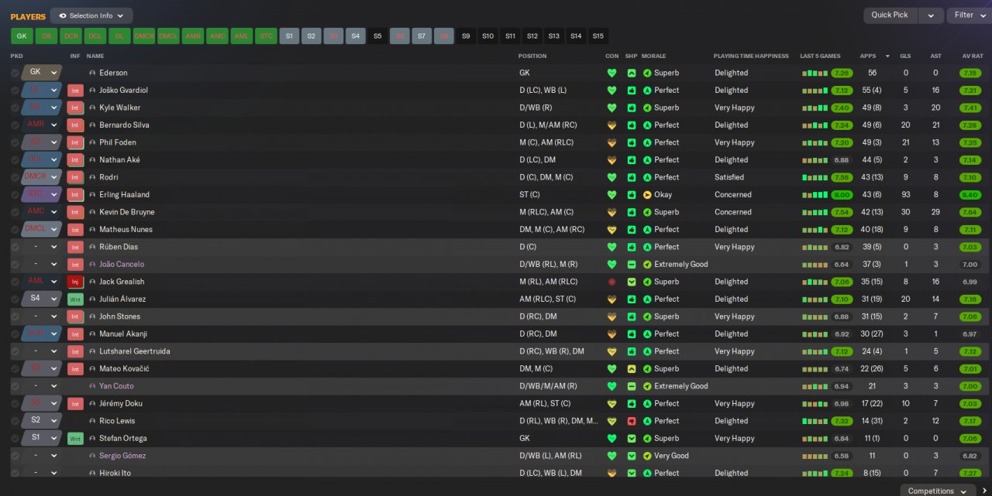Click Haaland's 8.40 average rating badge
The height and width of the screenshot is (496, 992).
click(x=970, y=195)
